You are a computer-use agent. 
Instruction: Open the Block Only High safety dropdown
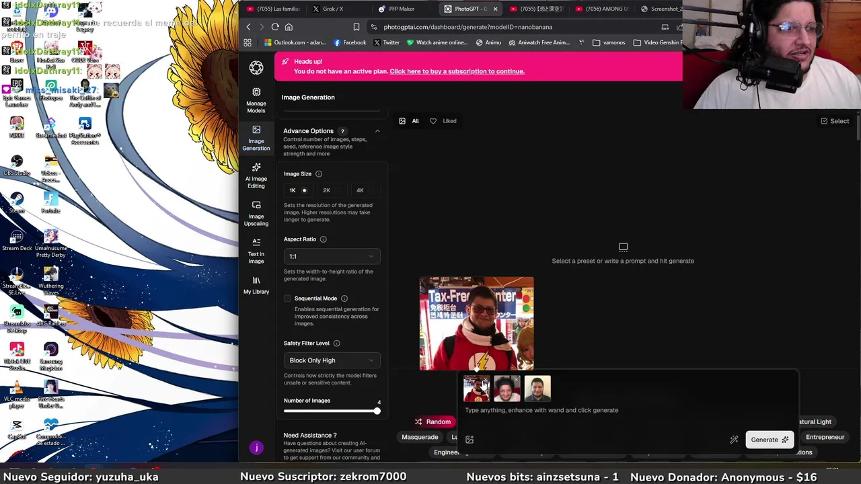332,360
